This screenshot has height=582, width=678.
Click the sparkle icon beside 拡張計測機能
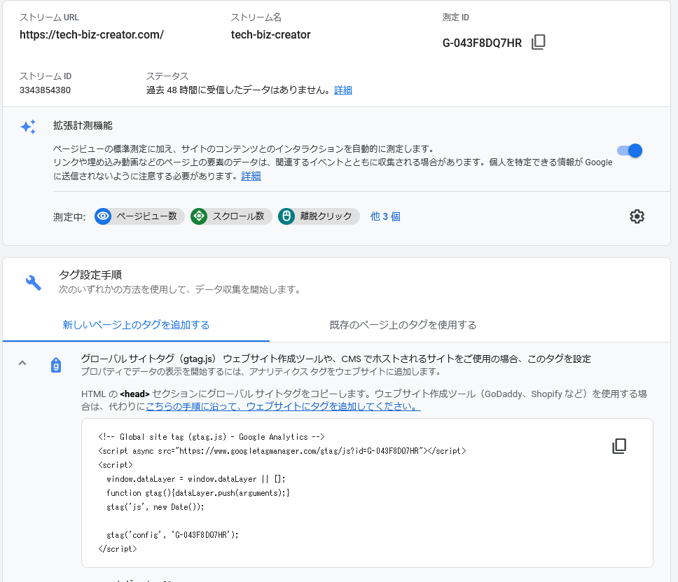coord(28,127)
